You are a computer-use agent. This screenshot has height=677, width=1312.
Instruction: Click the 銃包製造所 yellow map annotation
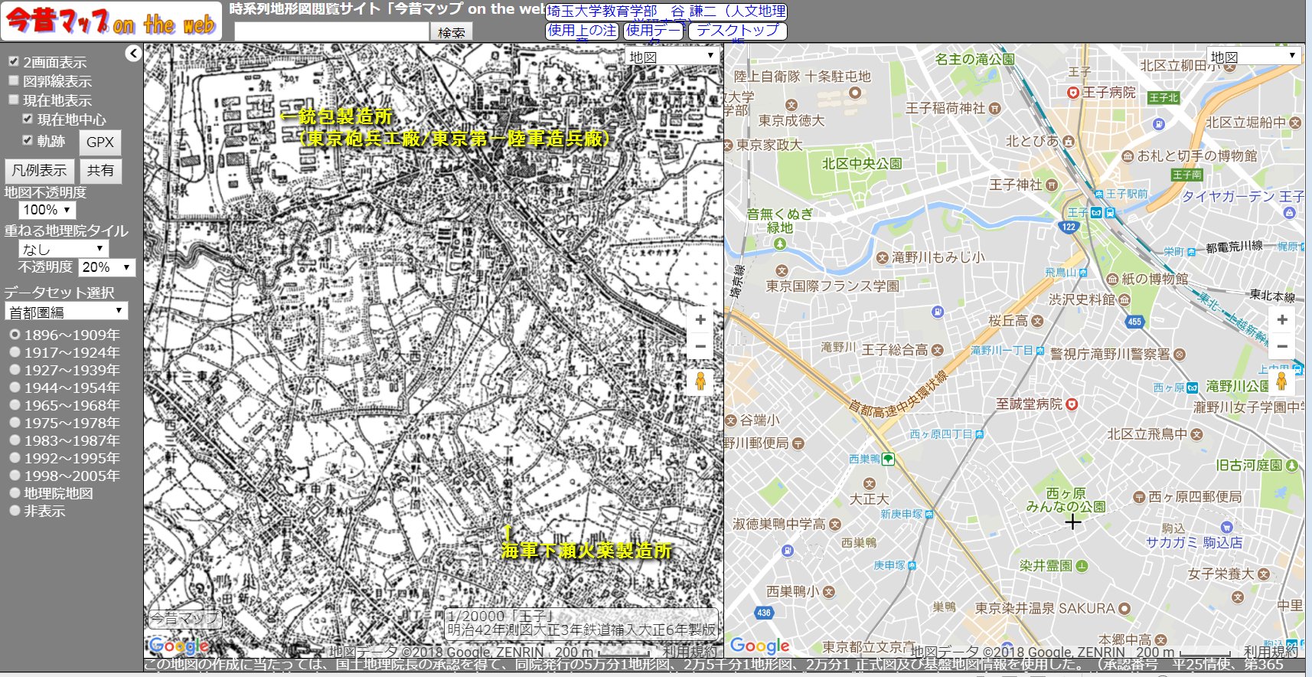(x=344, y=116)
